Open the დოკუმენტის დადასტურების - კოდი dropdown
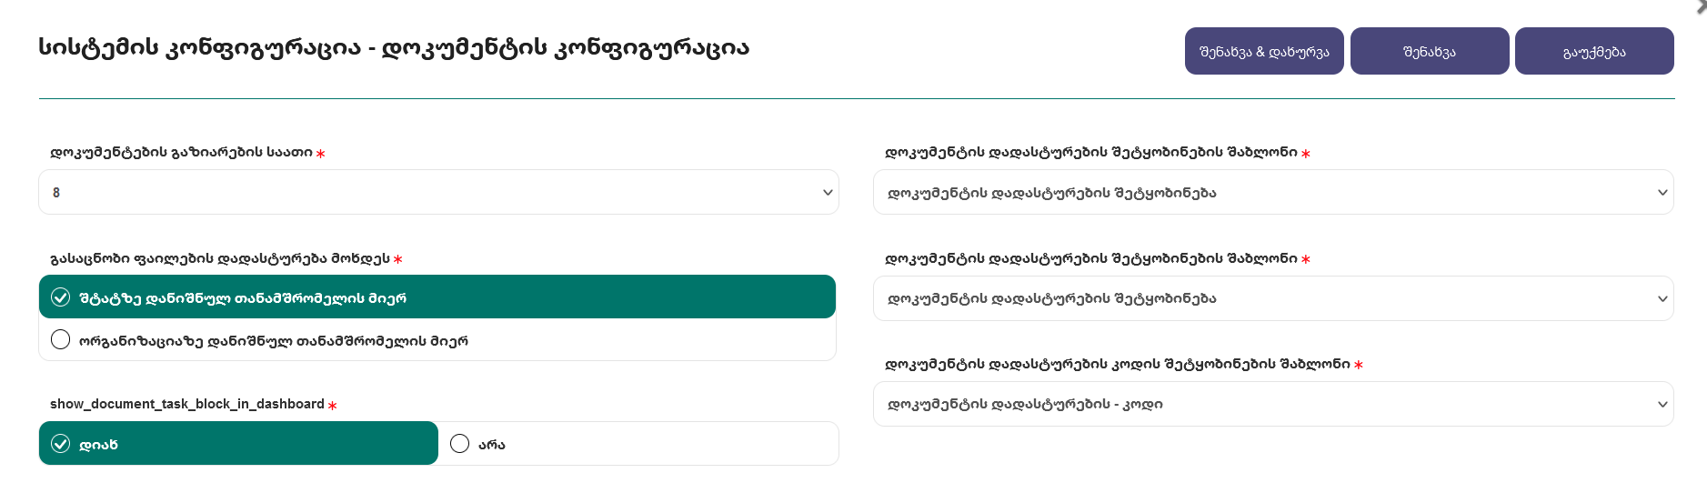The width and height of the screenshot is (1707, 483). coord(1273,404)
